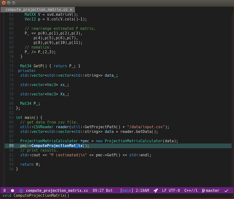
Task: Click the 2:18AM clock in the modeline
Action: click(142, 190)
